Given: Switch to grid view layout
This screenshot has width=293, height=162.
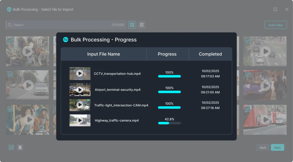Looking at the screenshot, I should coord(132,25).
